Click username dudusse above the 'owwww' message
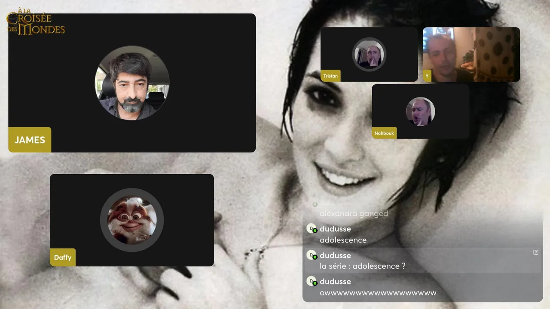Image resolution: width=550 pixels, height=309 pixels. tap(335, 282)
